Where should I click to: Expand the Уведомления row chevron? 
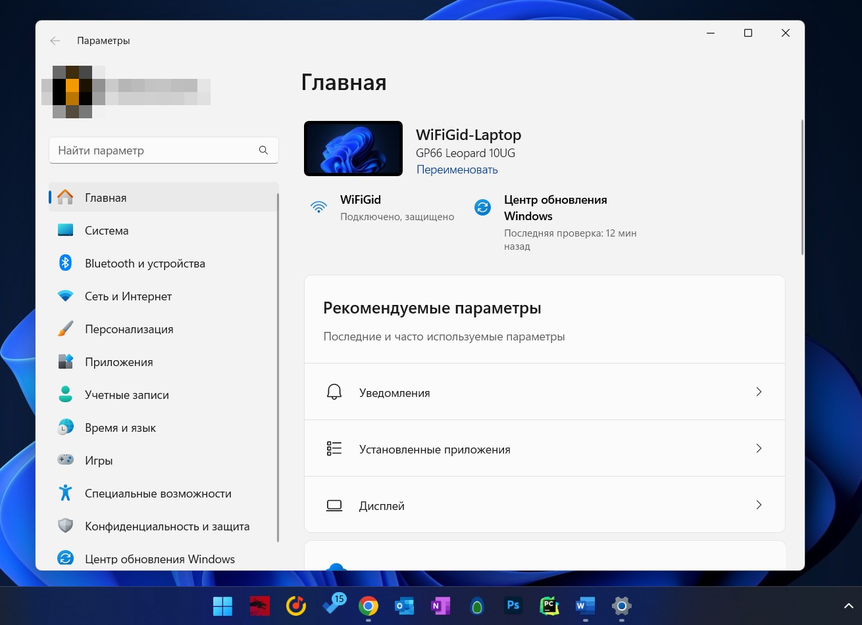[759, 392]
